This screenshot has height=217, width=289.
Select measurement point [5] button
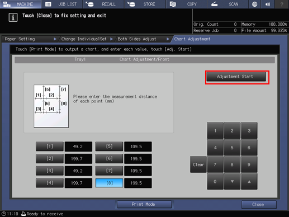click(x=109, y=147)
